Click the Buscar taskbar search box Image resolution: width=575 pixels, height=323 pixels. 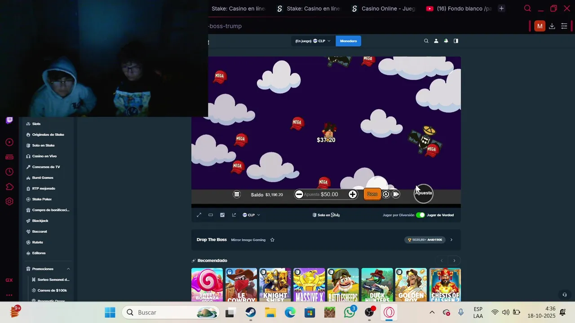point(171,312)
